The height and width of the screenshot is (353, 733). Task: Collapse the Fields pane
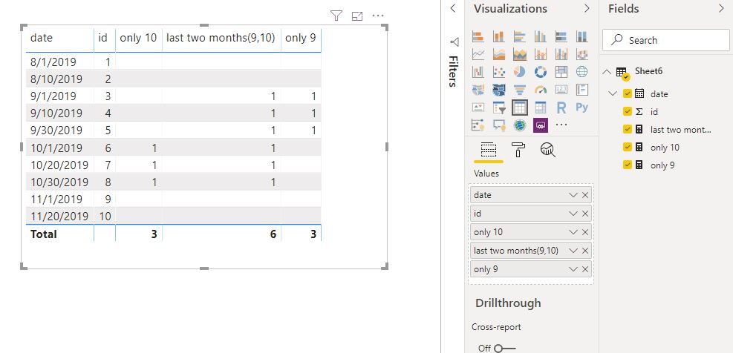click(x=721, y=8)
